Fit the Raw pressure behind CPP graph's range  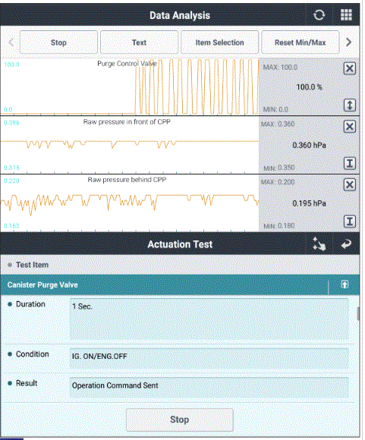[350, 222]
